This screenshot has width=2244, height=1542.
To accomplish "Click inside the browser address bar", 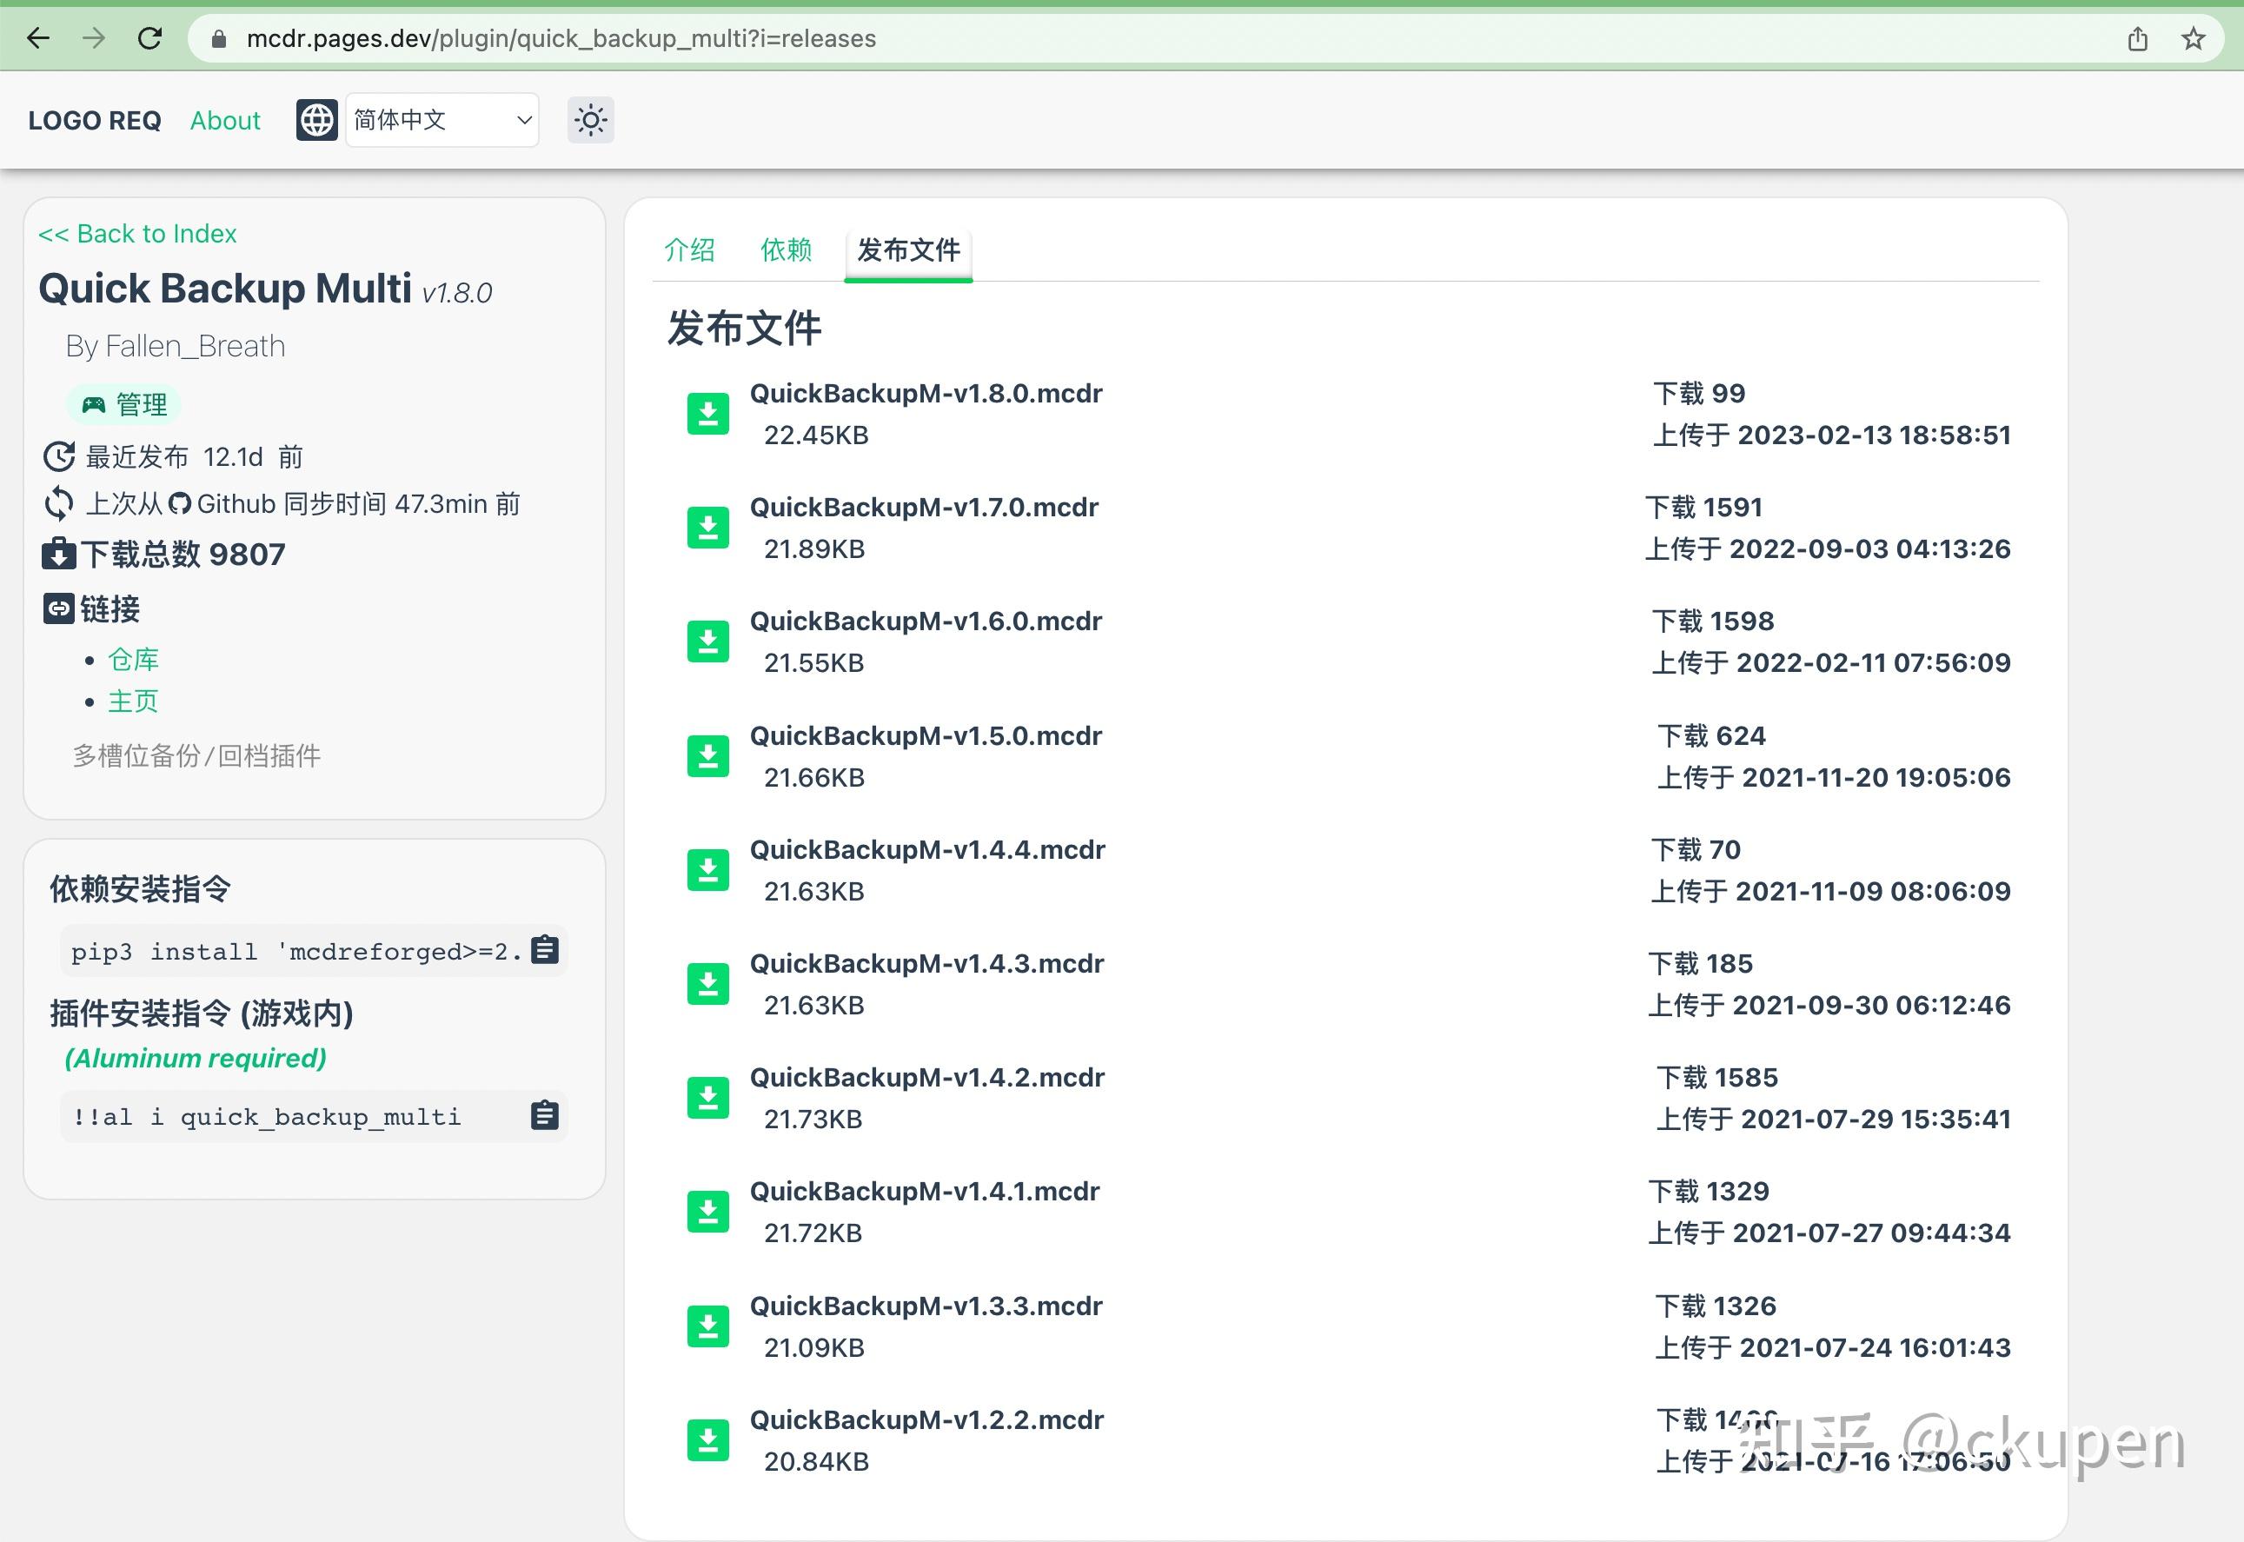I will 676,38.
